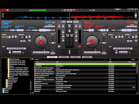Click the crossfader handle

[x=69, y=52]
